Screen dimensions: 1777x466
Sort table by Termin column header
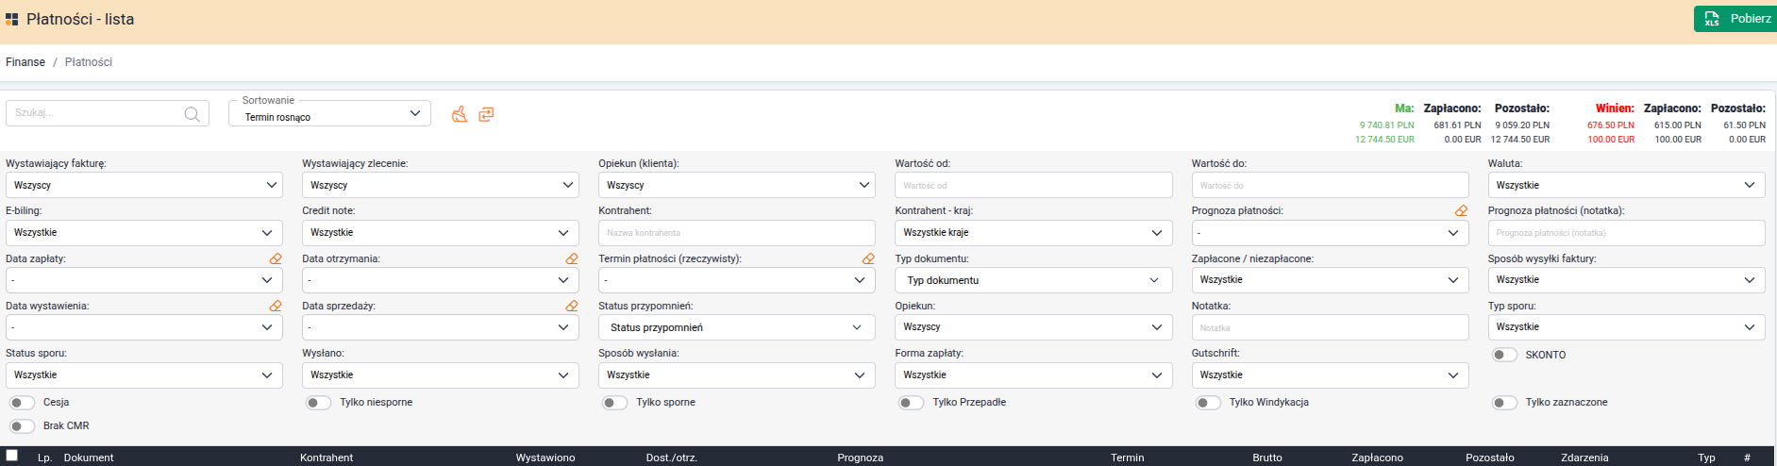(1127, 458)
